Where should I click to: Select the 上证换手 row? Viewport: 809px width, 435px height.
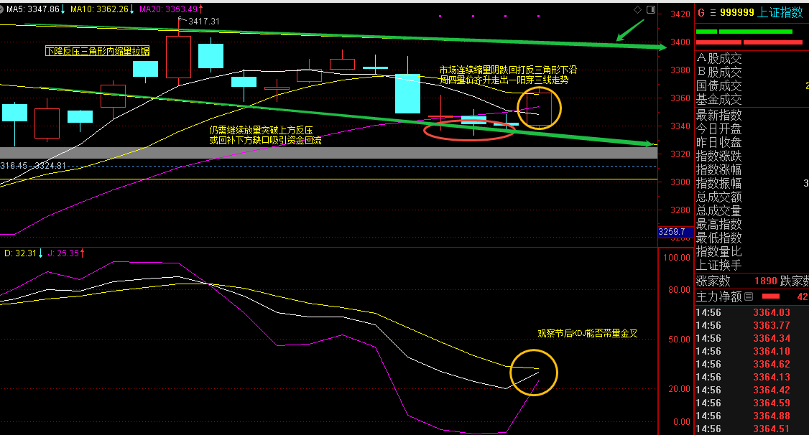[x=752, y=265]
